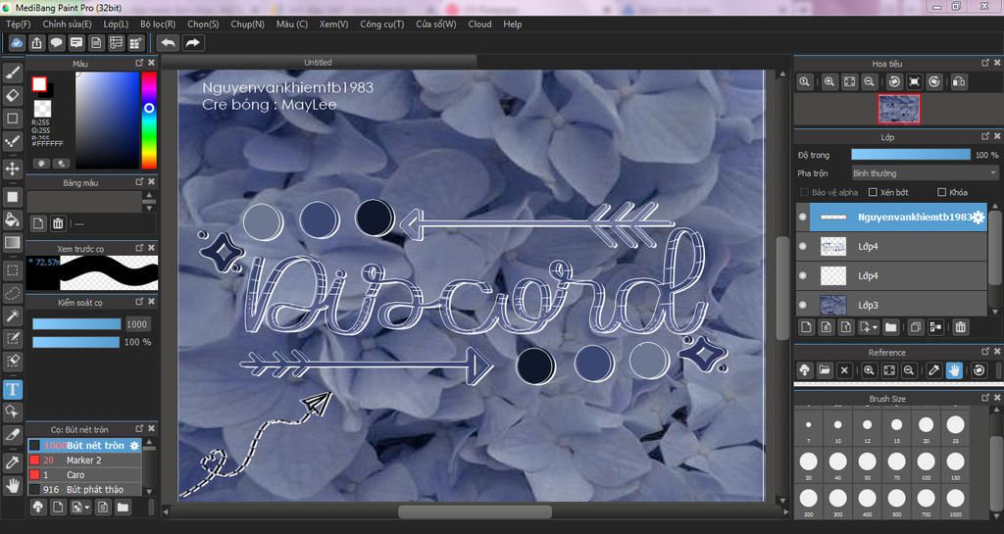Delete the selected layer with trash icon
The image size is (1004, 534).
[x=961, y=327]
